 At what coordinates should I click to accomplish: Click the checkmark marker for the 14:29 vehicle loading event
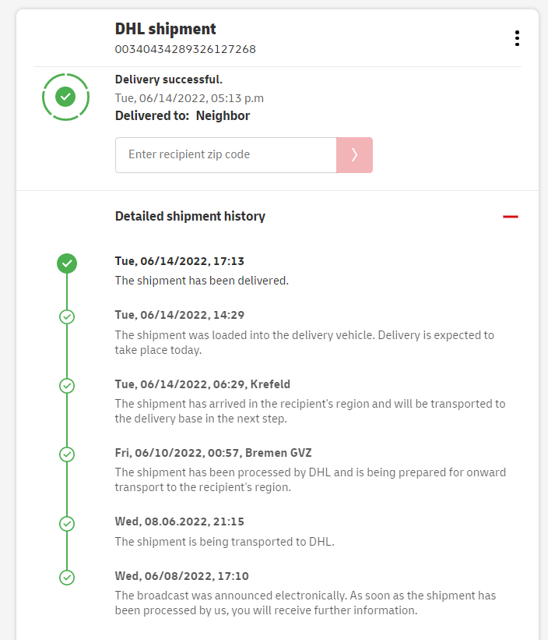67,316
